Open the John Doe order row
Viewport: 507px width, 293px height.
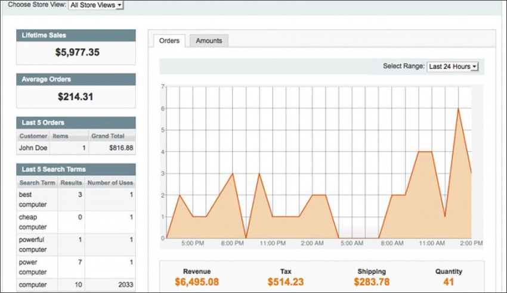pos(76,148)
